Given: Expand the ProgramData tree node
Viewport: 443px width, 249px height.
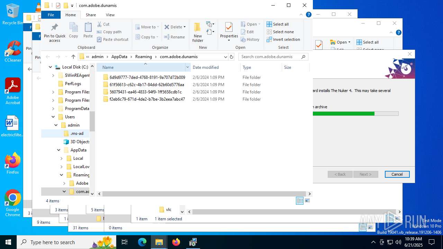Looking at the screenshot, I should click(53, 109).
